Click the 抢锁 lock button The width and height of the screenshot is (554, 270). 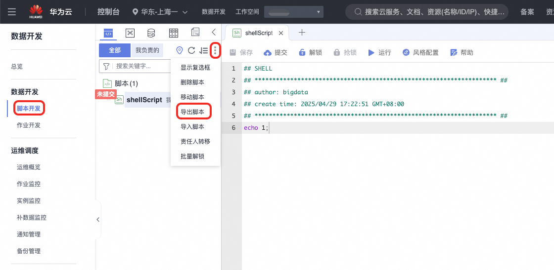tap(345, 52)
